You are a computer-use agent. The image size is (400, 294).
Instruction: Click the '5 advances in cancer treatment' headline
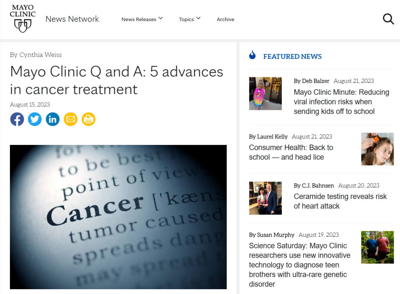(x=117, y=80)
